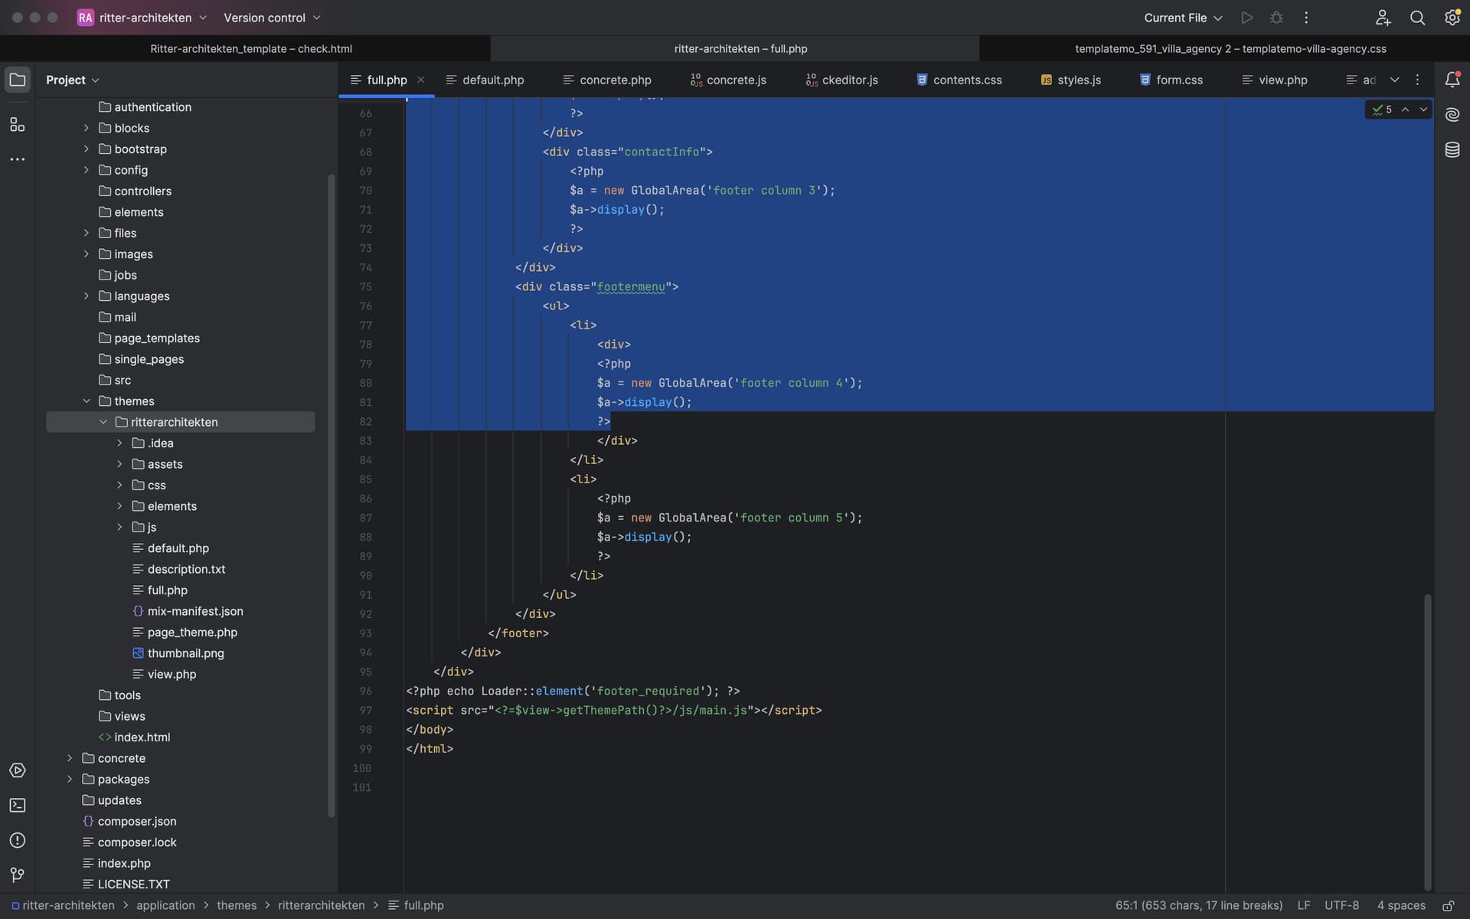Open the AI Assistant spiral icon
Image resolution: width=1470 pixels, height=919 pixels.
1452,115
